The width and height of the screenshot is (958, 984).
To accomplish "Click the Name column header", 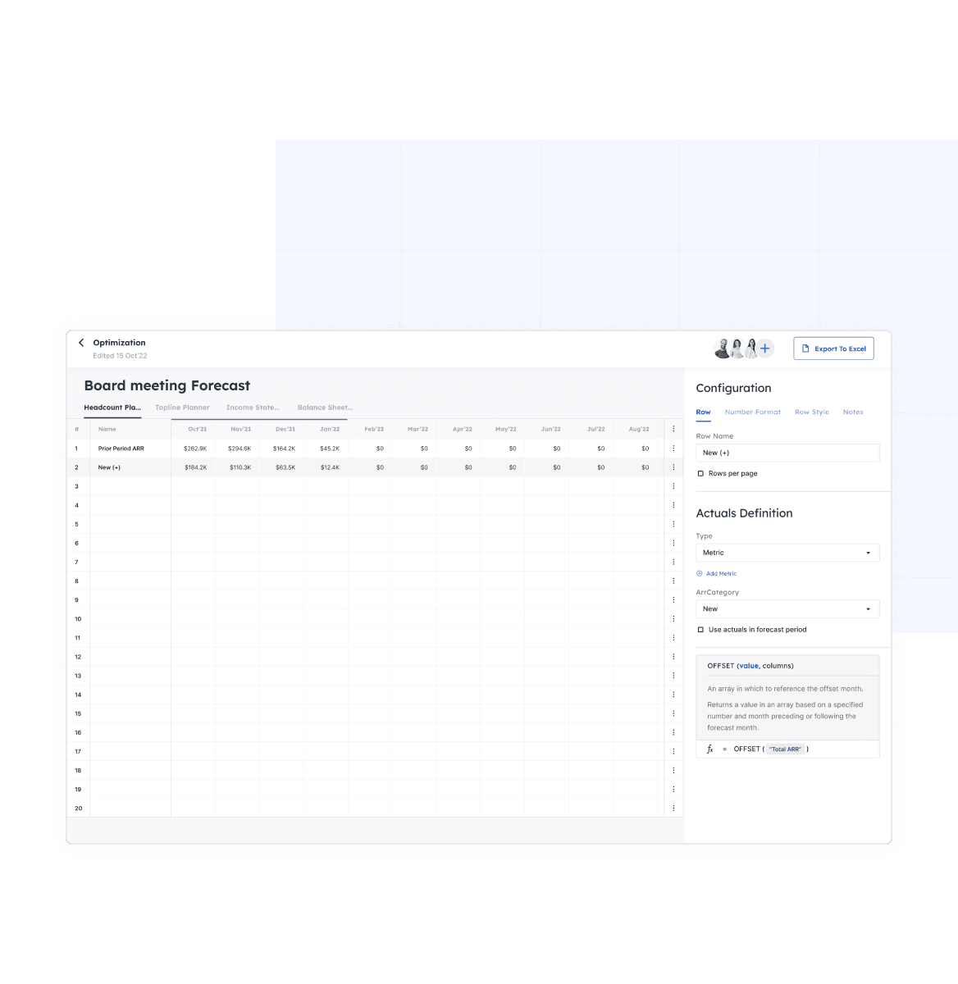I will [x=107, y=429].
